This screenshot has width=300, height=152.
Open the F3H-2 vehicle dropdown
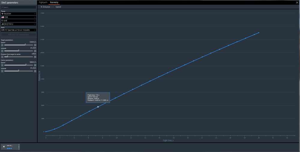click(18, 24)
